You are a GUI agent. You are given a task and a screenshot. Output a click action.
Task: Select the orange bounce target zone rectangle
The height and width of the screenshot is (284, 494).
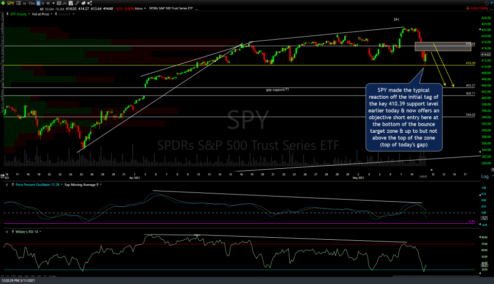443,46
